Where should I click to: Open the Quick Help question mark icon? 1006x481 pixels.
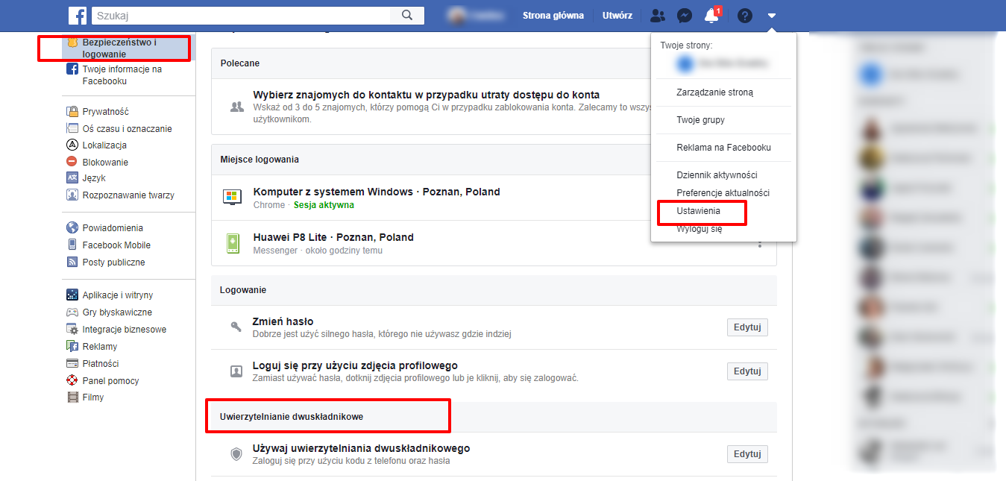click(x=745, y=15)
